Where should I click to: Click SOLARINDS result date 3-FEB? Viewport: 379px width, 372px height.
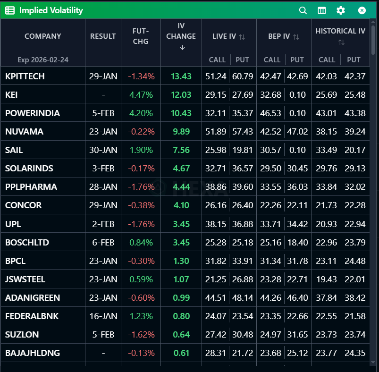coord(103,169)
